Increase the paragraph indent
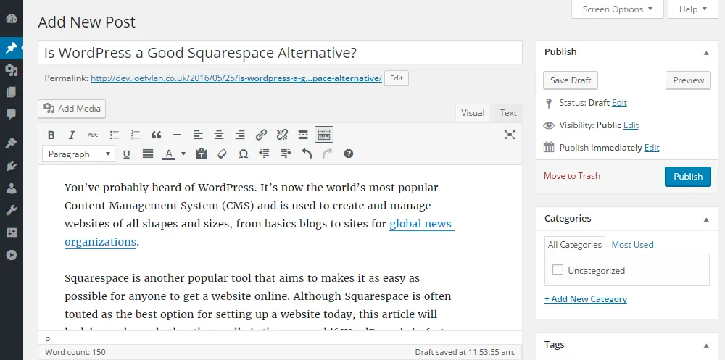The image size is (725, 360). [x=286, y=154]
